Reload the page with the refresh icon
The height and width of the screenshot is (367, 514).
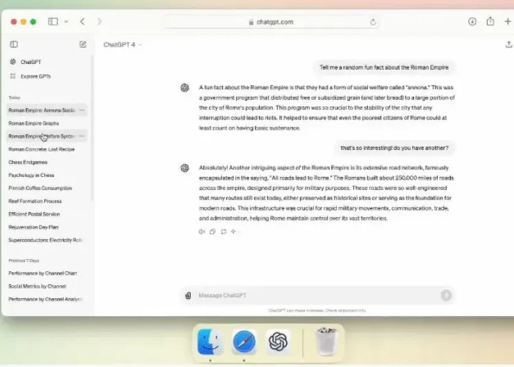tap(373, 23)
